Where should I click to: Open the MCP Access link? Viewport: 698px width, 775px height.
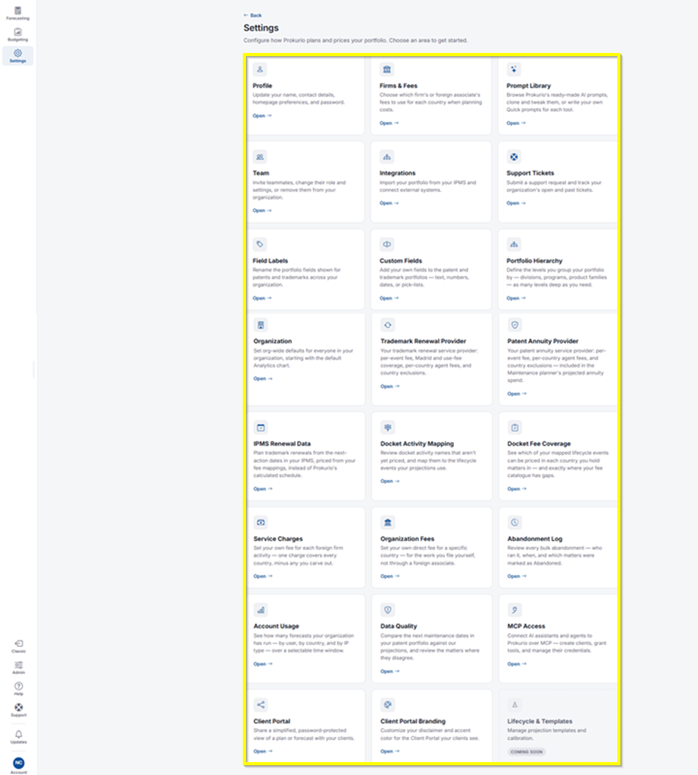(517, 664)
